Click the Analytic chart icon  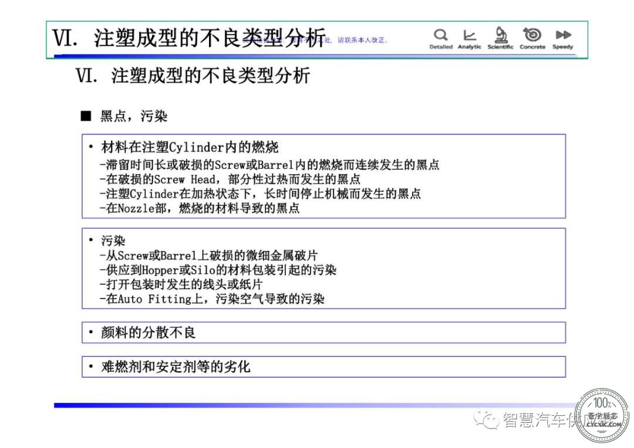(470, 35)
